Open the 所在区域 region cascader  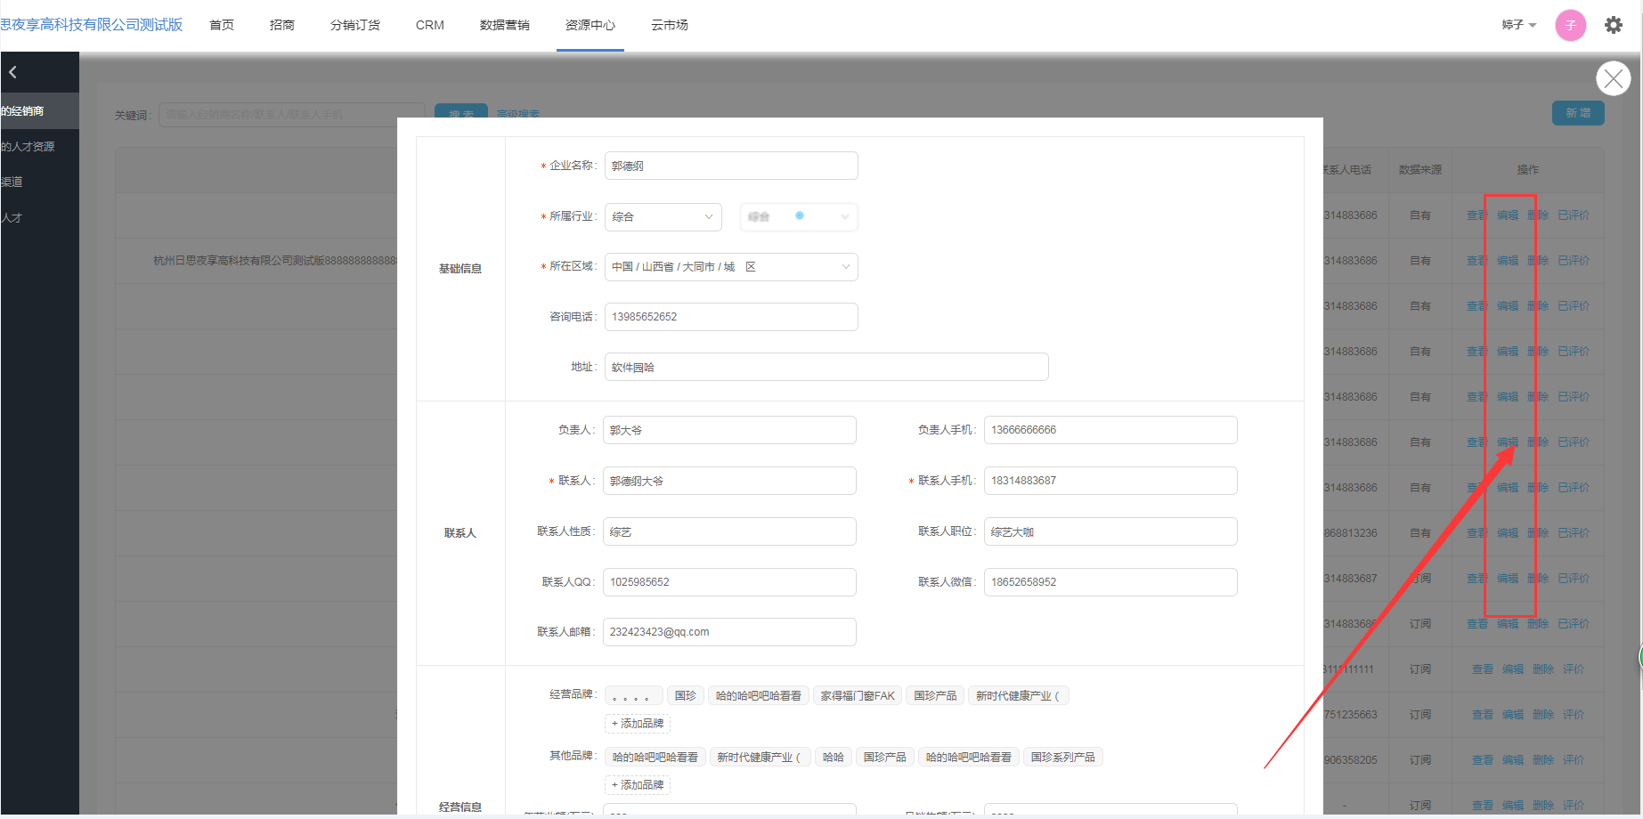tap(730, 267)
